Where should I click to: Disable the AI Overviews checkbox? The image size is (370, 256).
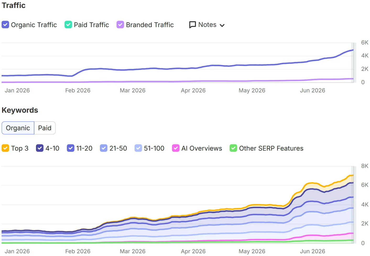[x=176, y=148]
